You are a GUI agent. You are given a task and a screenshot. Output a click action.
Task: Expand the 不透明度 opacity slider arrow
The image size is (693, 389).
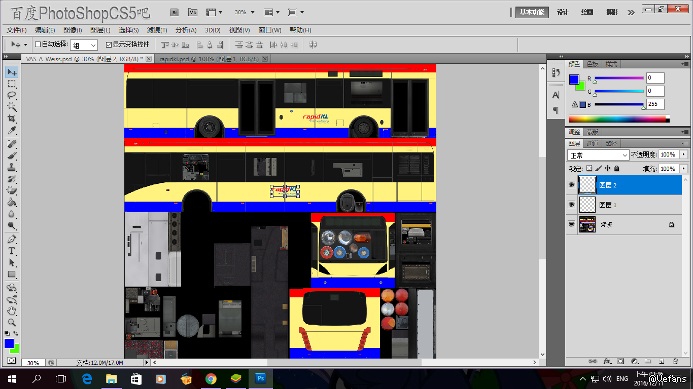pos(684,154)
